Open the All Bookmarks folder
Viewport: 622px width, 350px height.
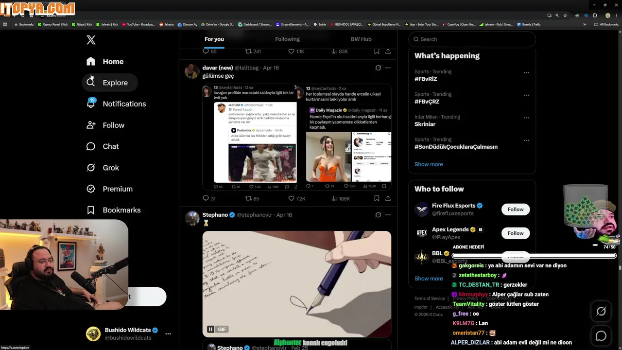(606, 24)
